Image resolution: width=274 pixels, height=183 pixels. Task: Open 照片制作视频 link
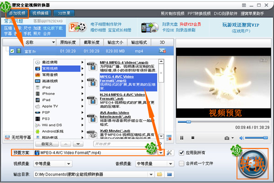pos(173,14)
